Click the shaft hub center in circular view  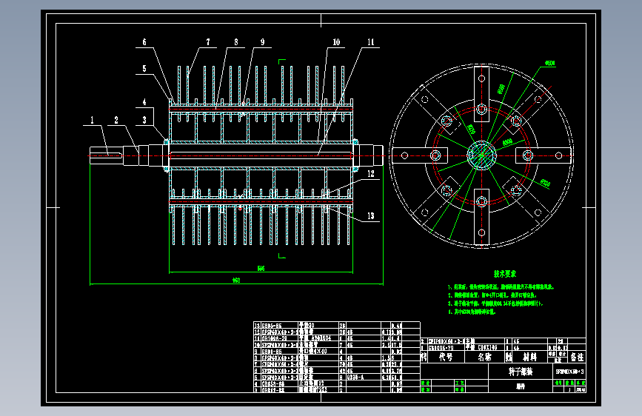tap(481, 155)
